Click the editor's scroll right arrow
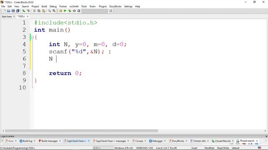The width and height of the screenshot is (268, 150). point(265,131)
